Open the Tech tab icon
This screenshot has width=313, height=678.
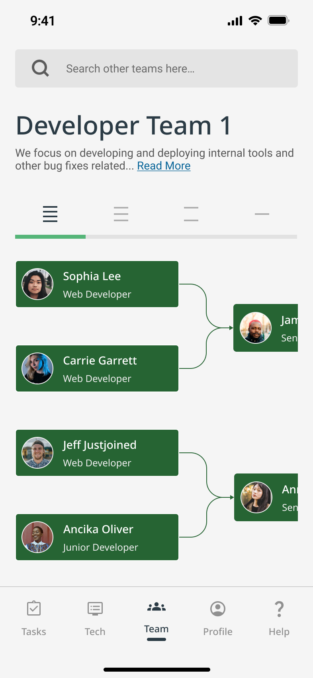coord(95,608)
